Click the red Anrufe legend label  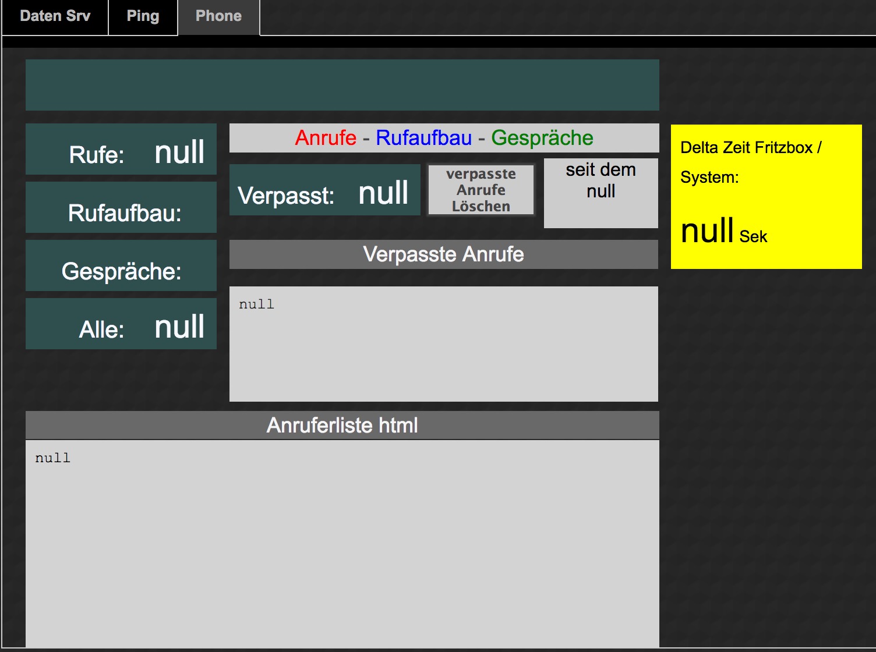tap(326, 138)
